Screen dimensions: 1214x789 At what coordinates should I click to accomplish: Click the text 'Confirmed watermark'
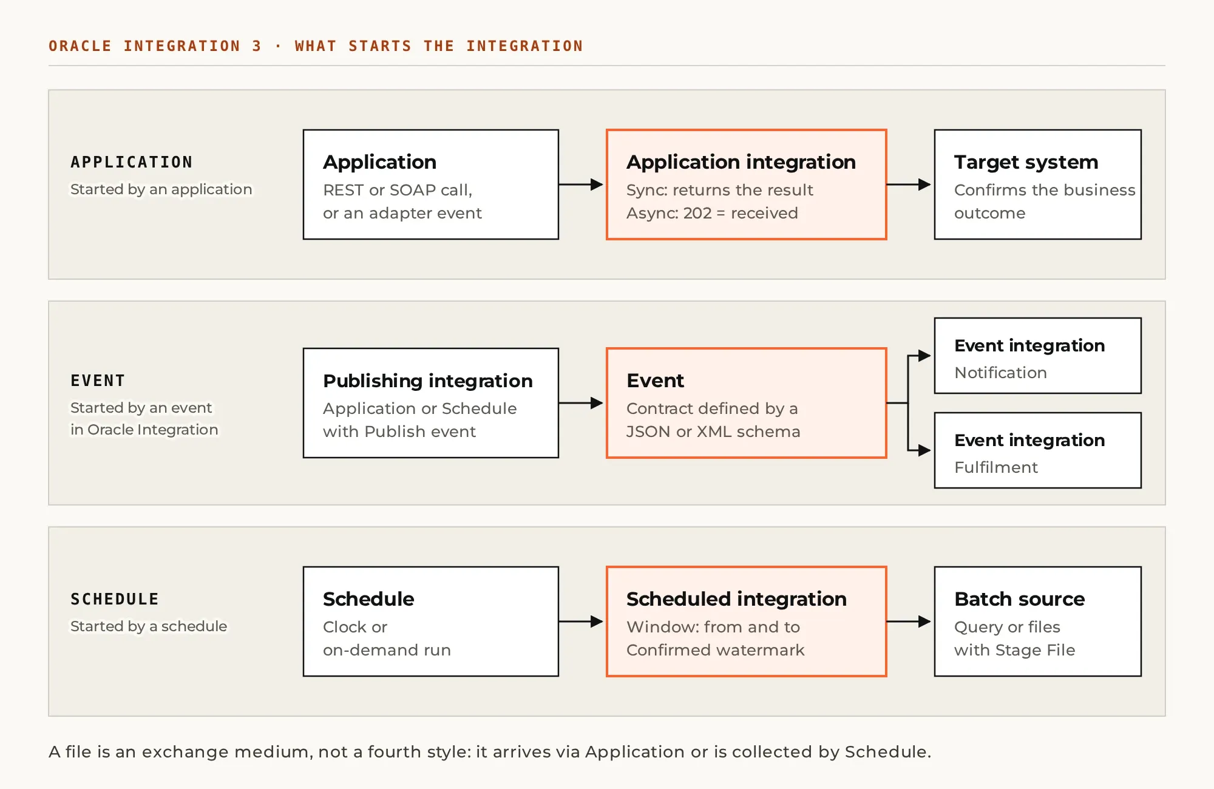[716, 650]
